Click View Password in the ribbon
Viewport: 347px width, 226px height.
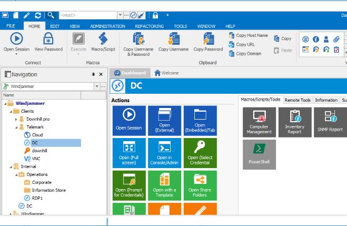tap(48, 42)
